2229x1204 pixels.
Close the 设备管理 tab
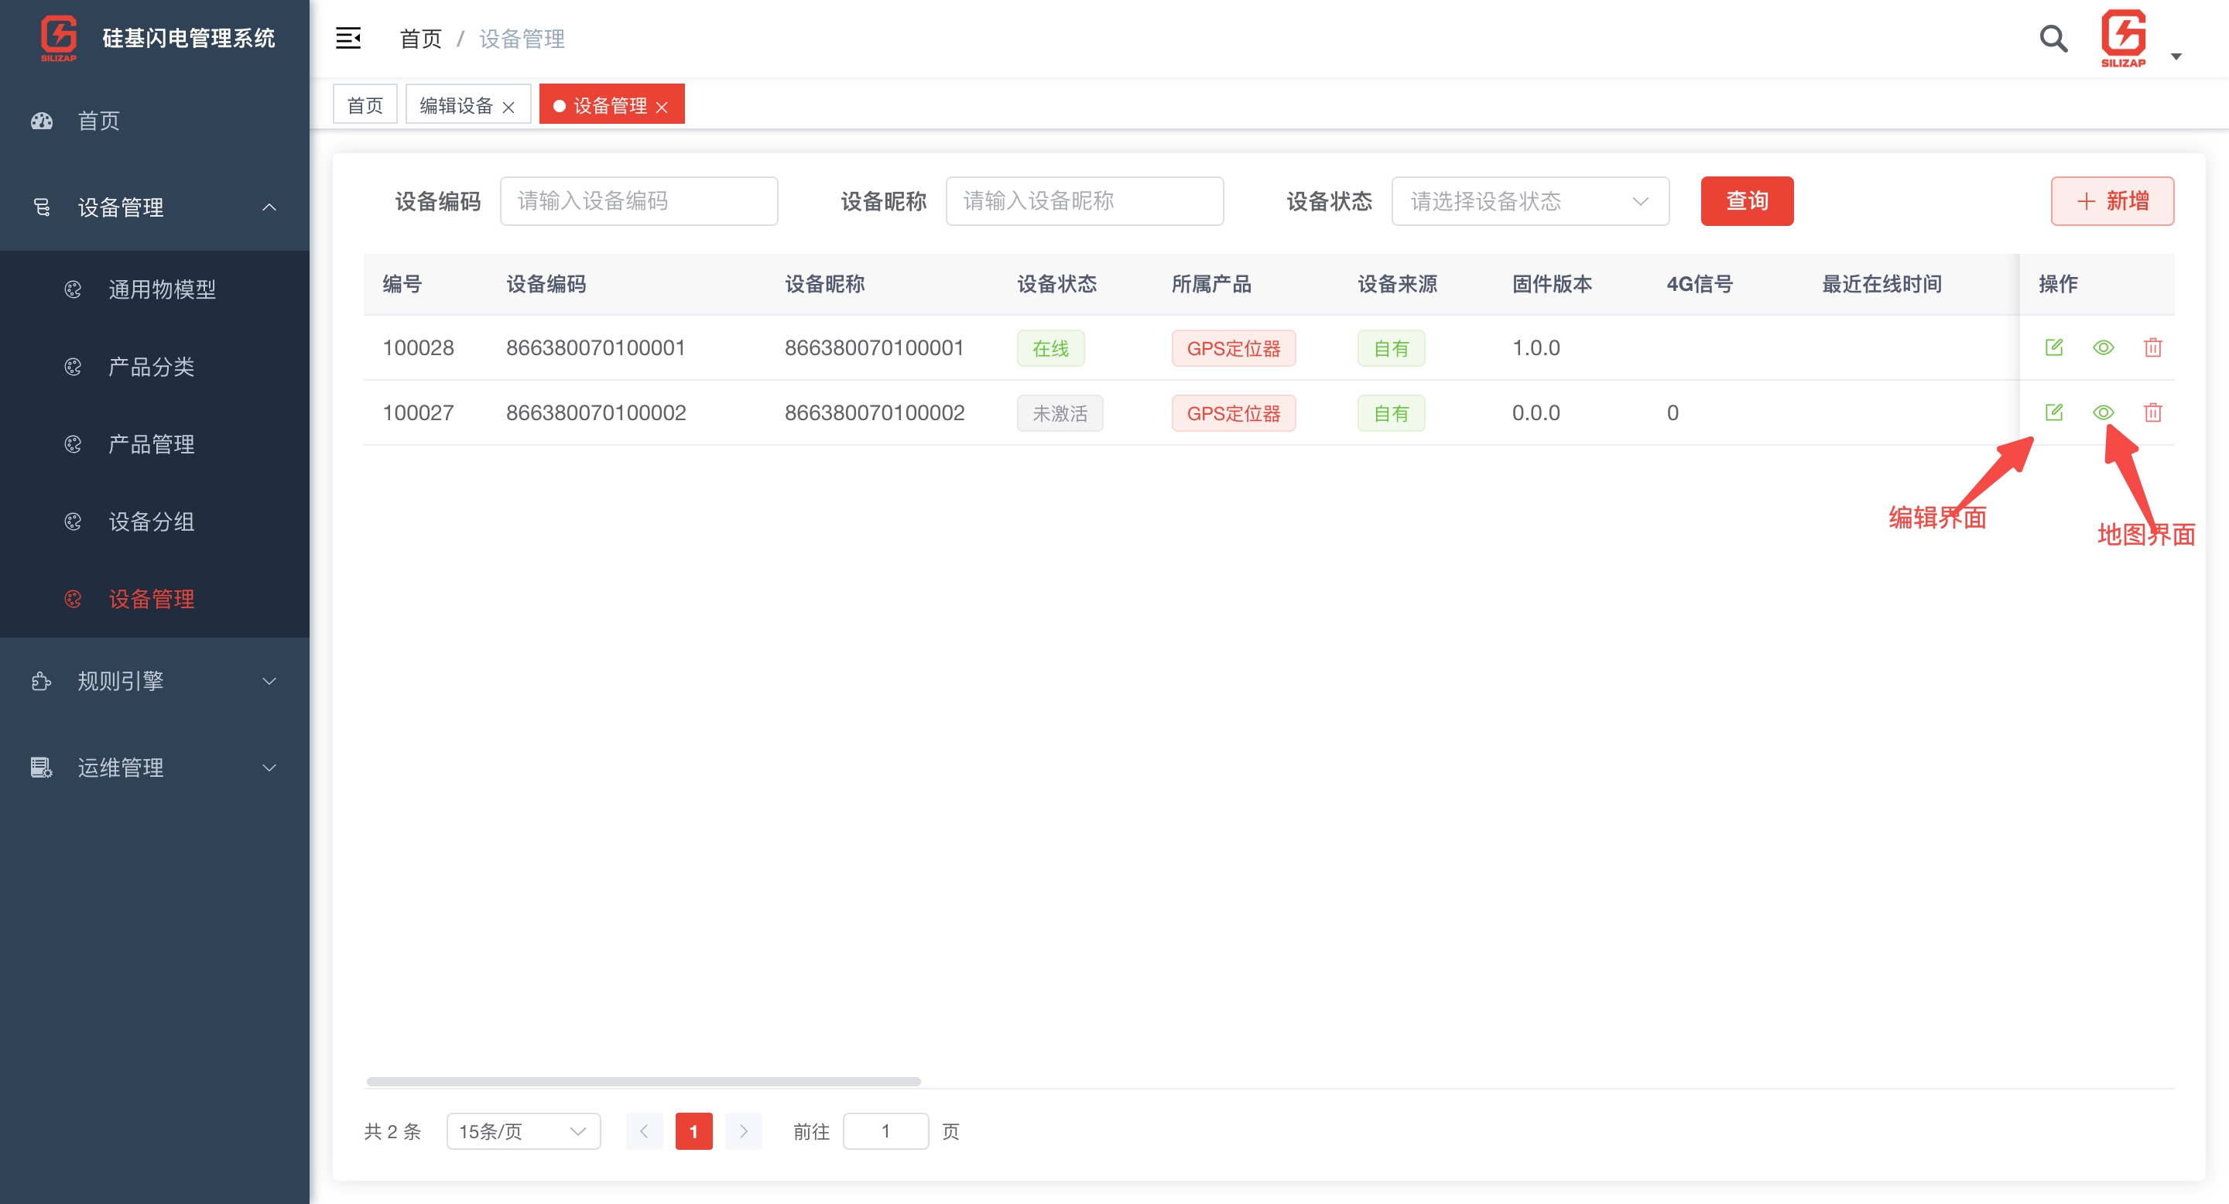click(x=662, y=106)
